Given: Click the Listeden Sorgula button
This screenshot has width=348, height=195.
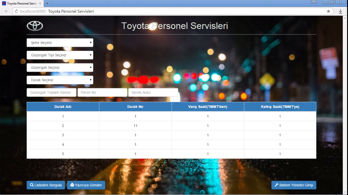Looking at the screenshot, I should tap(46, 185).
